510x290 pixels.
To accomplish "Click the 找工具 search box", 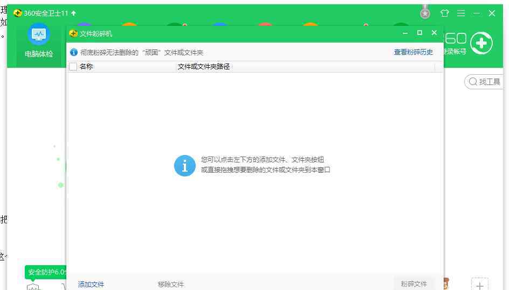I will (x=485, y=82).
